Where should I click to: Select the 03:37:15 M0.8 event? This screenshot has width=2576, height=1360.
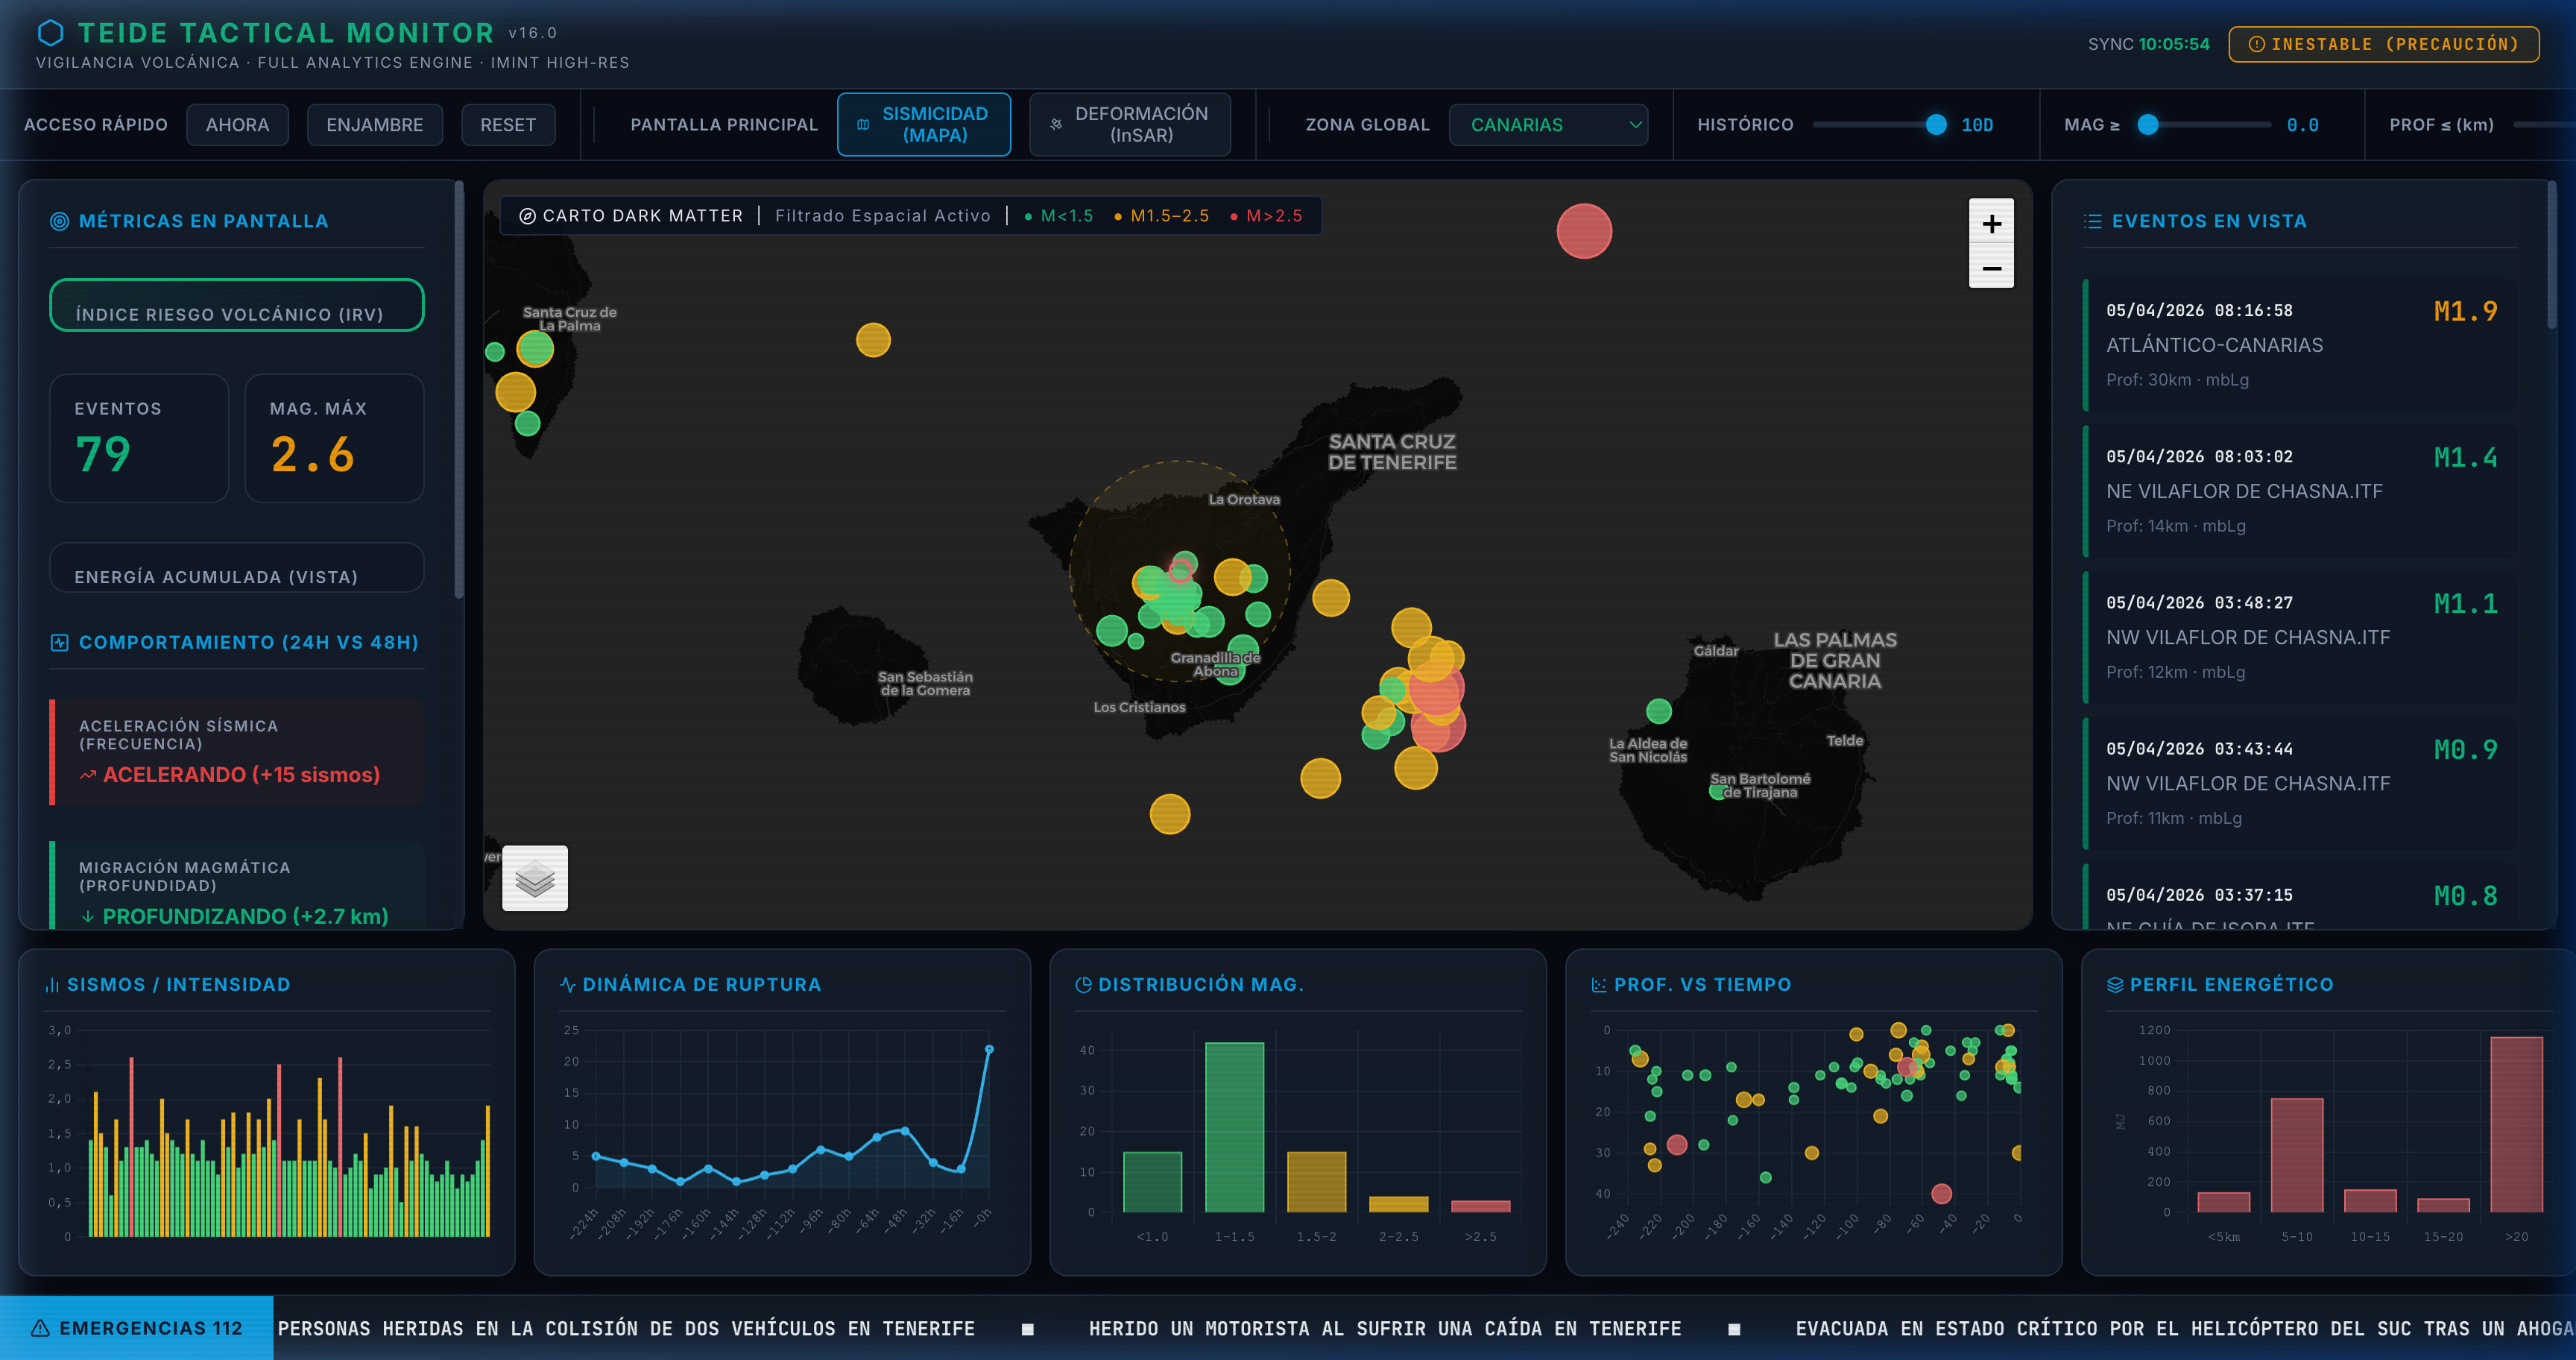[2300, 897]
